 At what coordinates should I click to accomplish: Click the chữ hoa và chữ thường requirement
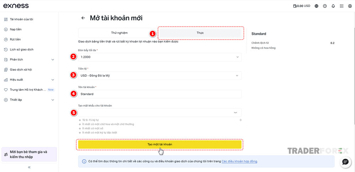pyautogui.click(x=108, y=124)
